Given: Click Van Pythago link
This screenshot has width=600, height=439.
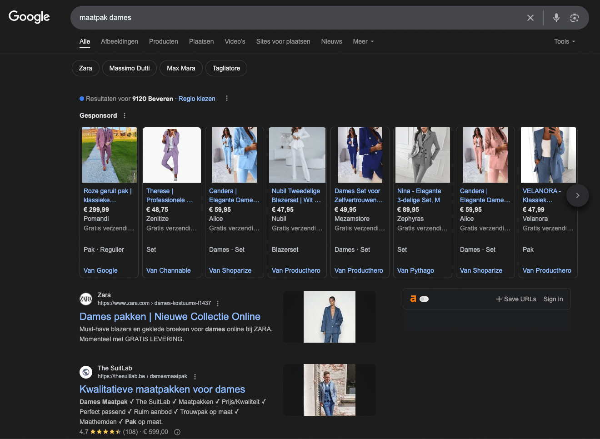Looking at the screenshot, I should 415,270.
